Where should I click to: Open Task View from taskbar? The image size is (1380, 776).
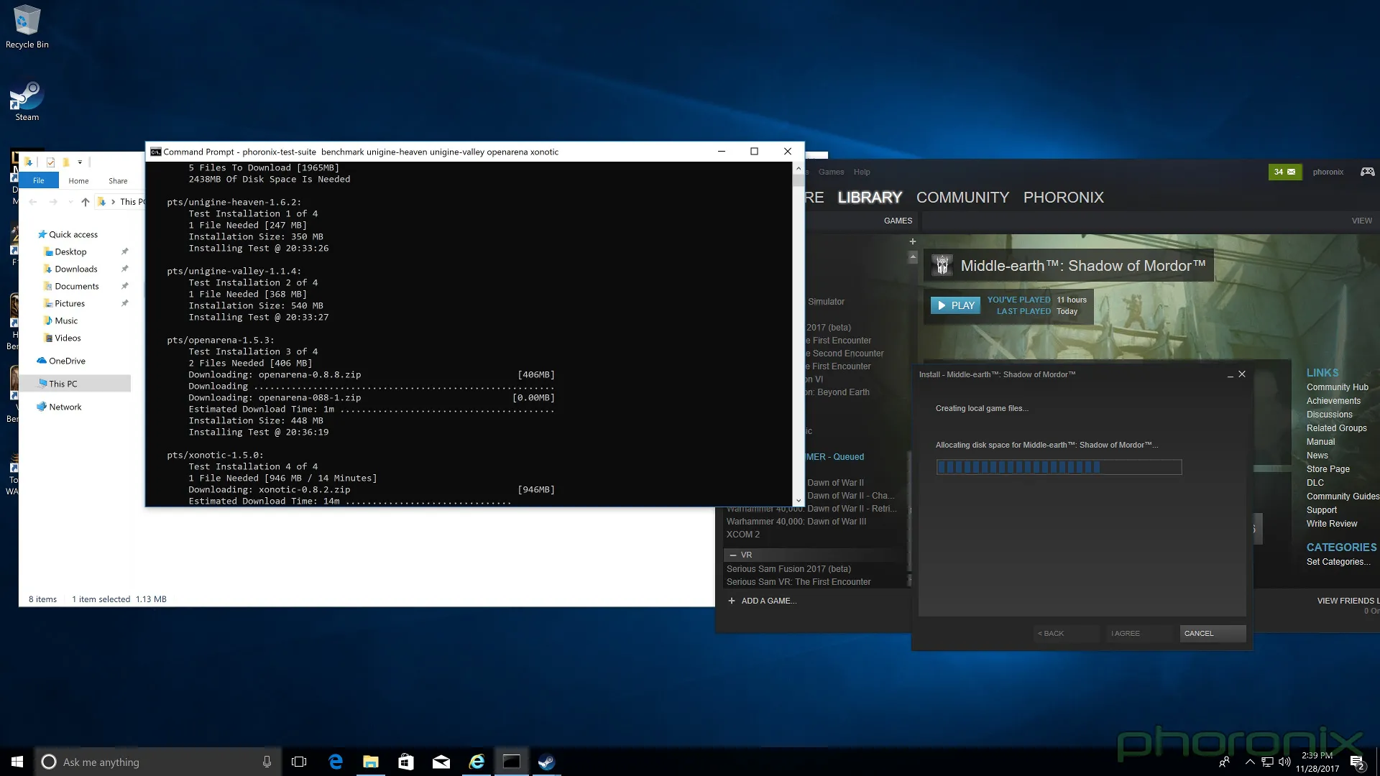[299, 762]
